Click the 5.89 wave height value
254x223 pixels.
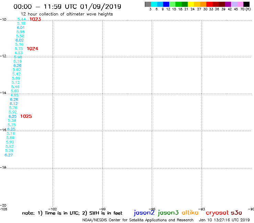point(10,138)
